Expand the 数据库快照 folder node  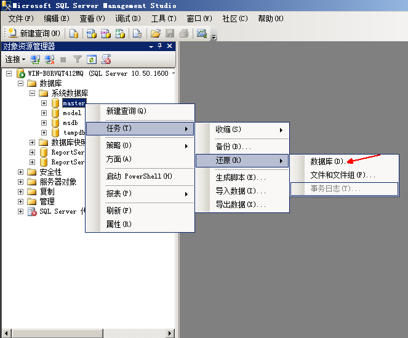[x=32, y=142]
